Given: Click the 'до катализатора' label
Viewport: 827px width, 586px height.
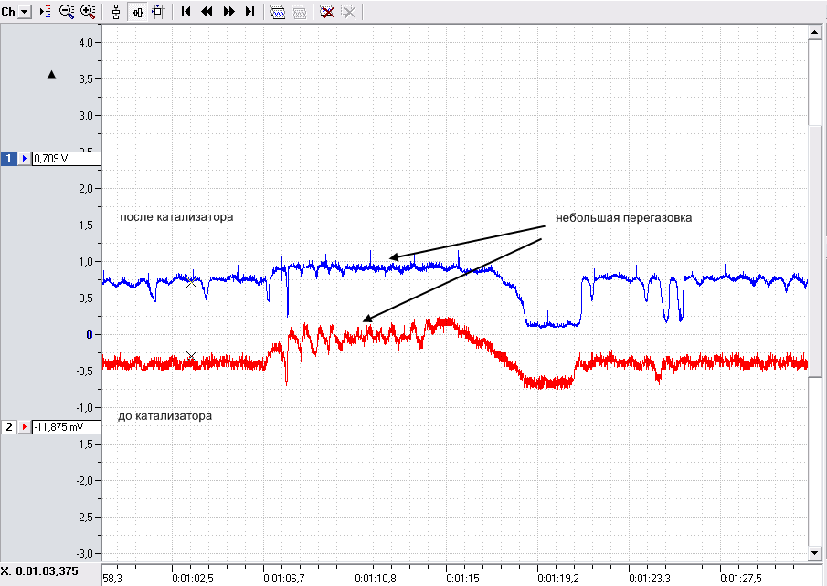Looking at the screenshot, I should coord(164,416).
